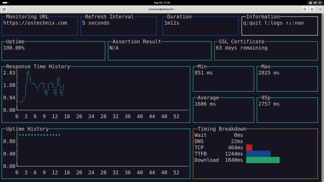Click the dotted line in Uptime History chart
This screenshot has width=324, height=182.
point(40,135)
